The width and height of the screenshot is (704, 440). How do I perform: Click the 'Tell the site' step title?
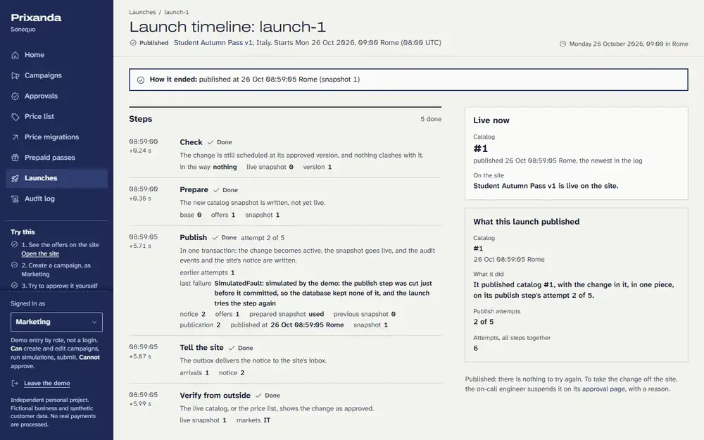(x=201, y=348)
